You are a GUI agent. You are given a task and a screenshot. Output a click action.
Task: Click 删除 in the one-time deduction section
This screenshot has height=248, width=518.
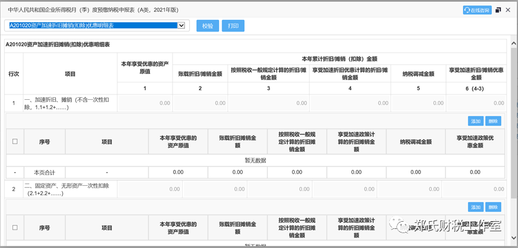pos(493,207)
